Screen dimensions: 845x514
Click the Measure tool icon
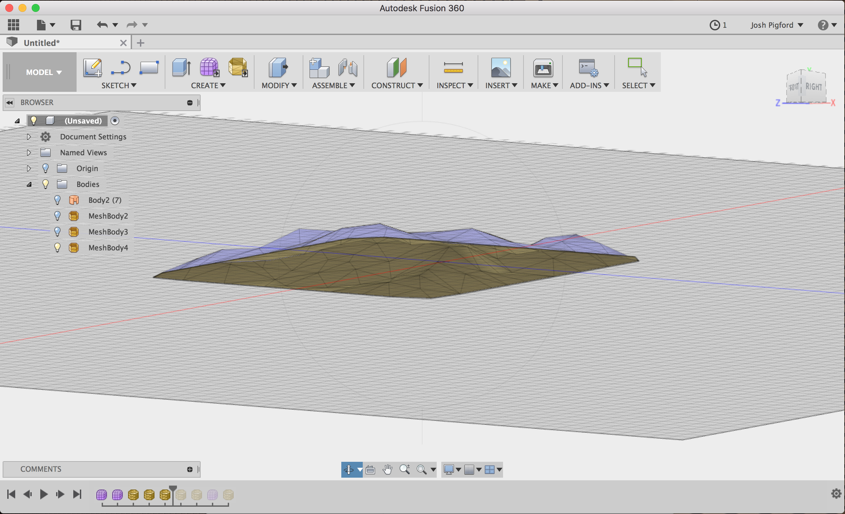[x=453, y=68]
